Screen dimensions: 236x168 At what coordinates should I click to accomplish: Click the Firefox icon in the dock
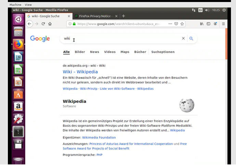[x=18, y=44]
